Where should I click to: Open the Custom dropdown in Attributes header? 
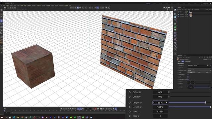(x=207, y=59)
